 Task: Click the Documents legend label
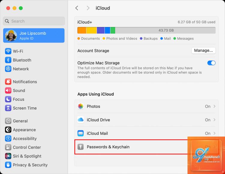pyautogui.click(x=90, y=39)
